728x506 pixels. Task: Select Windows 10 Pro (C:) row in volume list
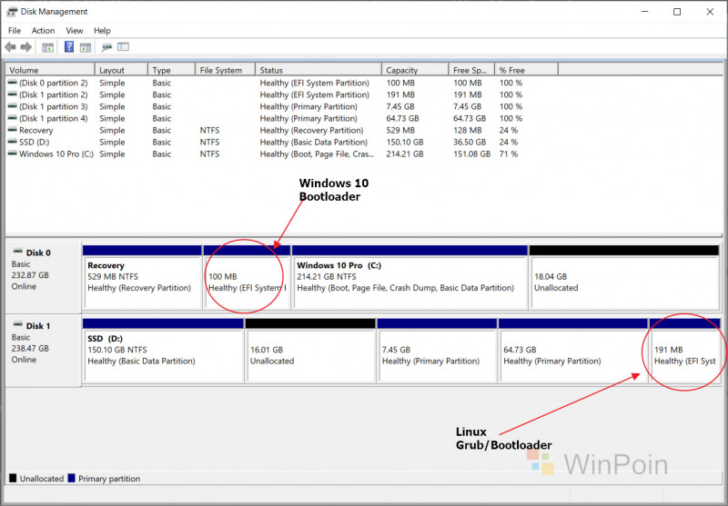[56, 154]
